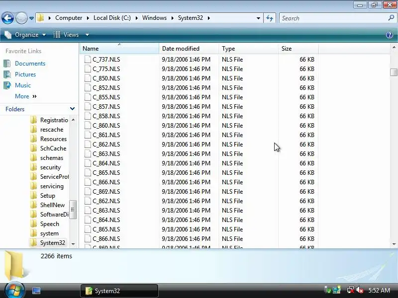Click the servicing folder icon
This screenshot has height=298, width=398.
pyautogui.click(x=33, y=186)
